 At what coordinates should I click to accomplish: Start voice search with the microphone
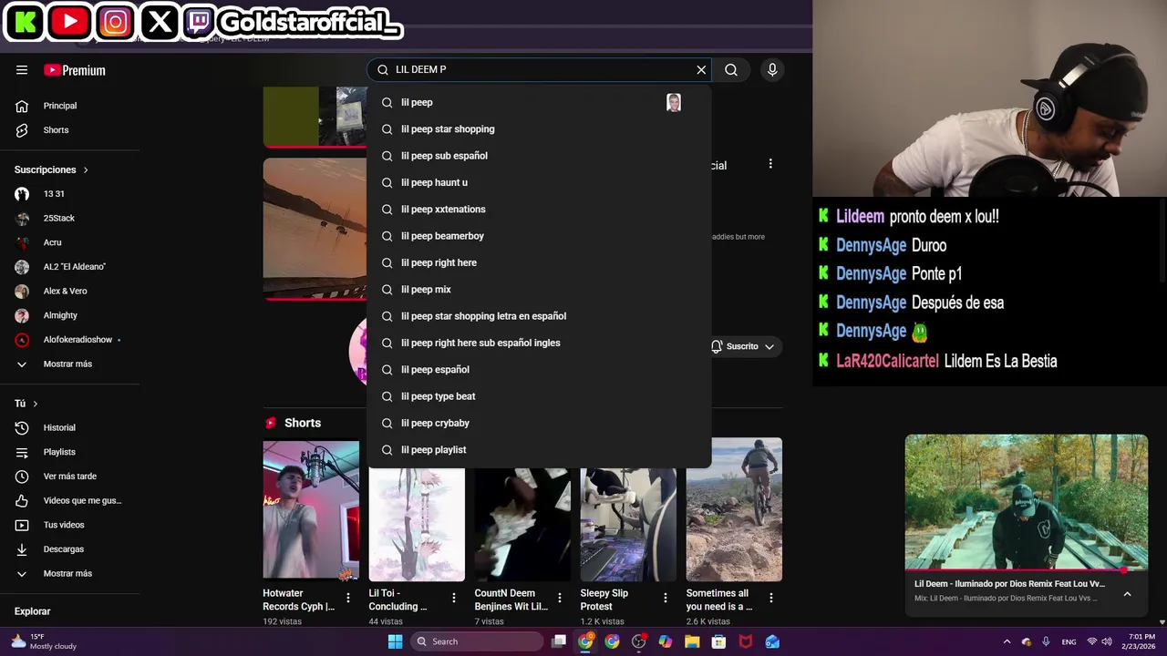[772, 69]
